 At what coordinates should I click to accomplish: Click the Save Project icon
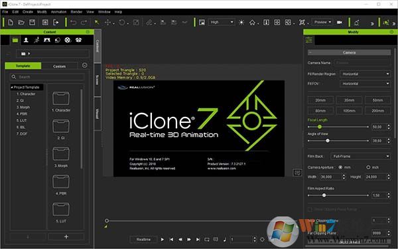33,23
